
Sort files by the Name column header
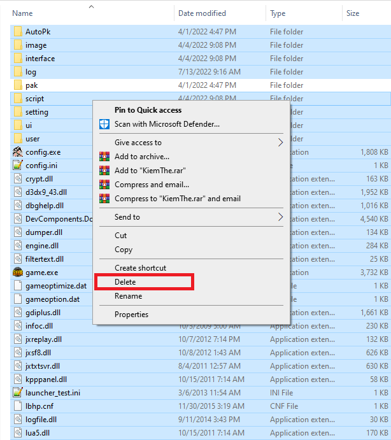pos(23,13)
